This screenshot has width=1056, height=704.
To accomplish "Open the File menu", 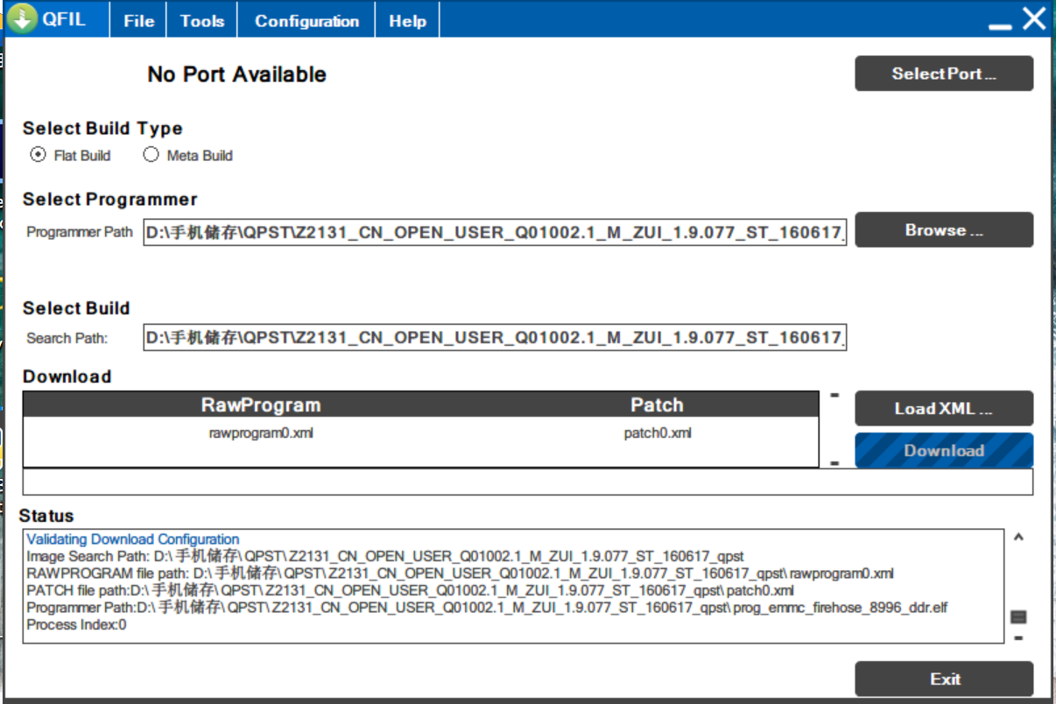I will pyautogui.click(x=138, y=21).
